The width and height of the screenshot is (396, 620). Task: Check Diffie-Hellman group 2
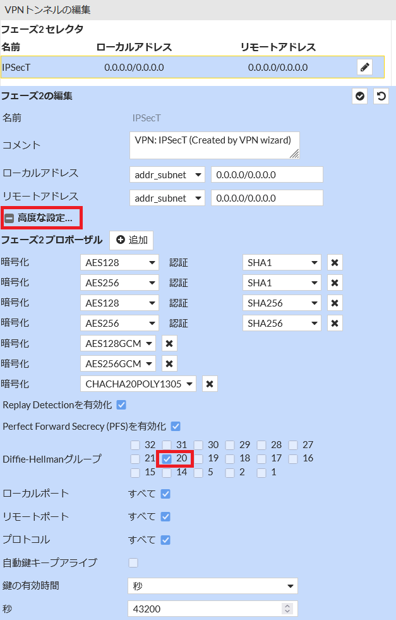[230, 473]
